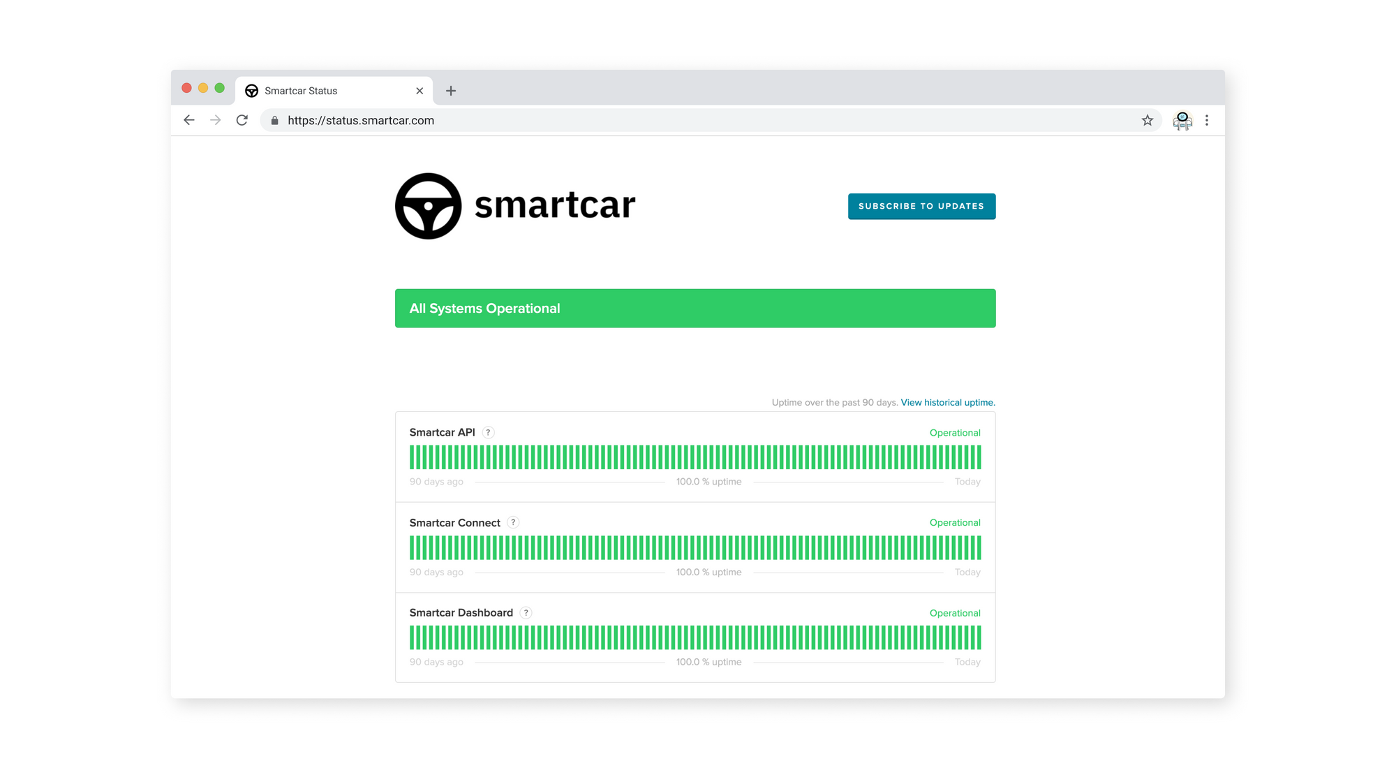Select the help icon for Smartcar Dashboard

pos(526,612)
